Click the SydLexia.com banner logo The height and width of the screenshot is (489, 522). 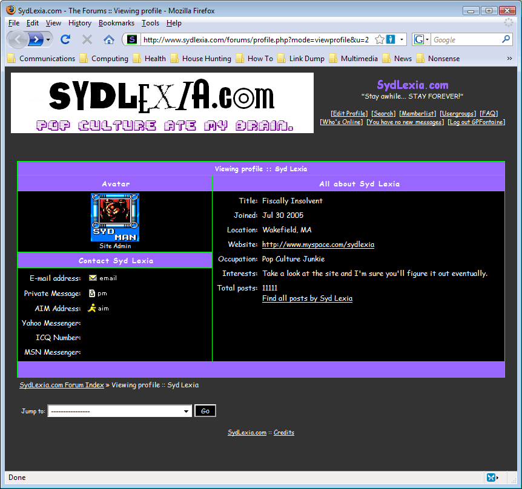(162, 103)
